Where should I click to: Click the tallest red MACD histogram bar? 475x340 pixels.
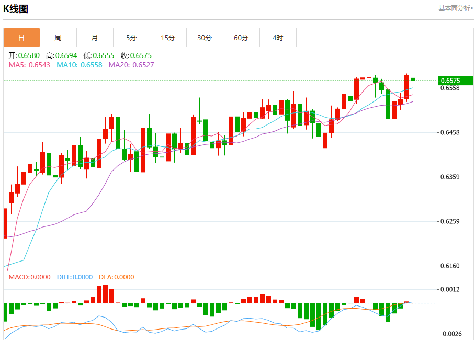[106, 294]
